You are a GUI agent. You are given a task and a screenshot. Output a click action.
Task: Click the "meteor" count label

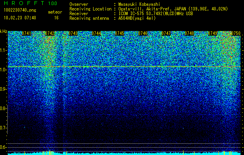[x=55, y=12]
